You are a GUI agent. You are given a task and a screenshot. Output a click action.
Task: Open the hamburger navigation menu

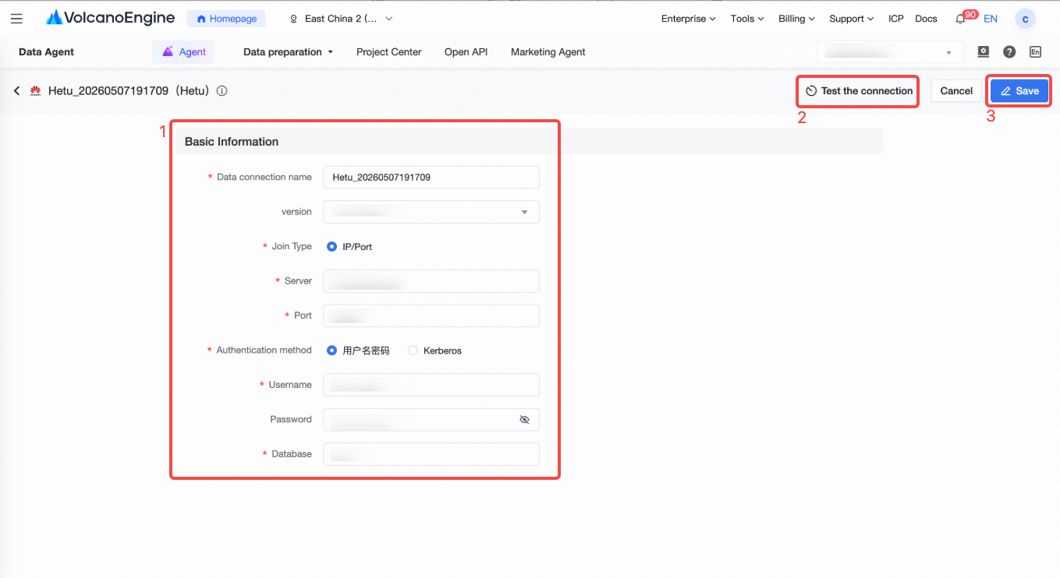[17, 19]
